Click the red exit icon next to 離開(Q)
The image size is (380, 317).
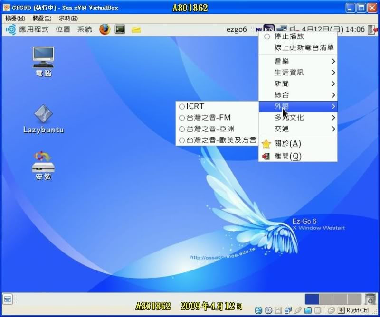[266, 156]
